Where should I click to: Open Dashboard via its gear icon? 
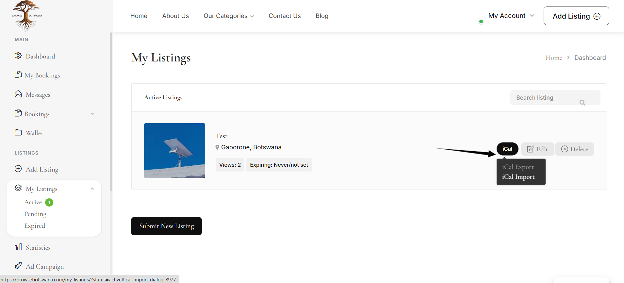[18, 56]
